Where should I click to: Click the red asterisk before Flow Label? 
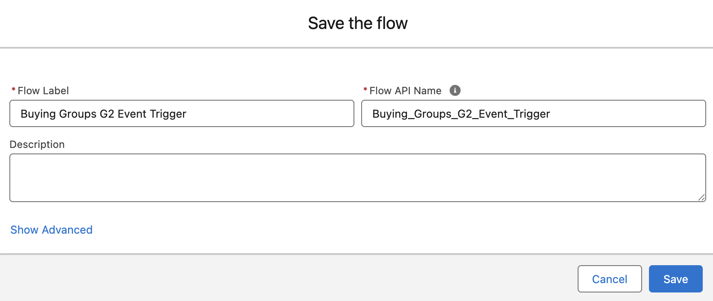[14, 90]
